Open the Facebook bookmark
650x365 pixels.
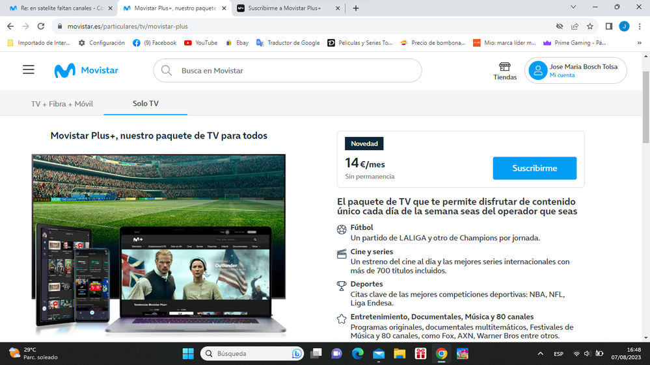tap(155, 43)
